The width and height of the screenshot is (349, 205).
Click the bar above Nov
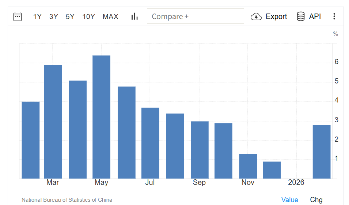248,166
